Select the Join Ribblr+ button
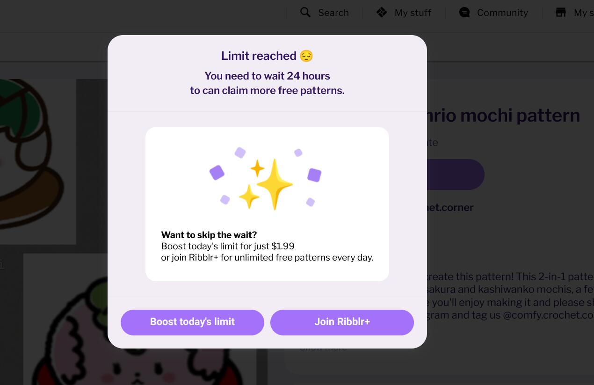 pos(342,322)
